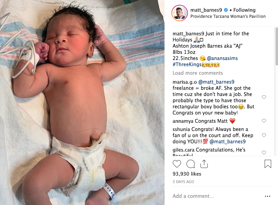View the 93,930 likes list
The width and height of the screenshot is (278, 205).
(187, 174)
